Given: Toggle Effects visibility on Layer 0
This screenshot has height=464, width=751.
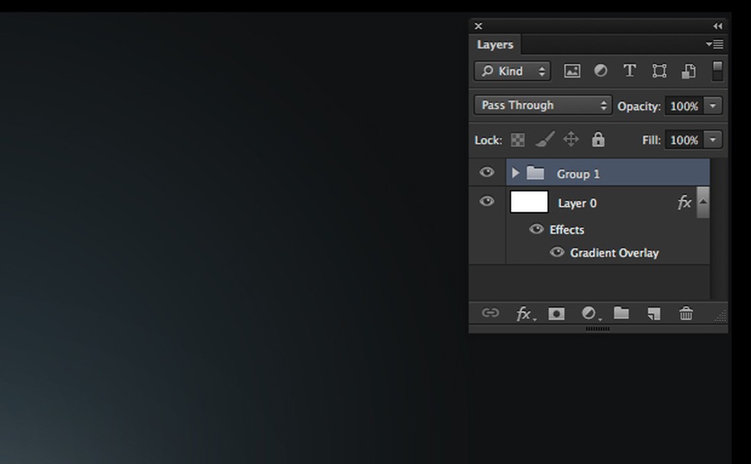Looking at the screenshot, I should click(537, 230).
